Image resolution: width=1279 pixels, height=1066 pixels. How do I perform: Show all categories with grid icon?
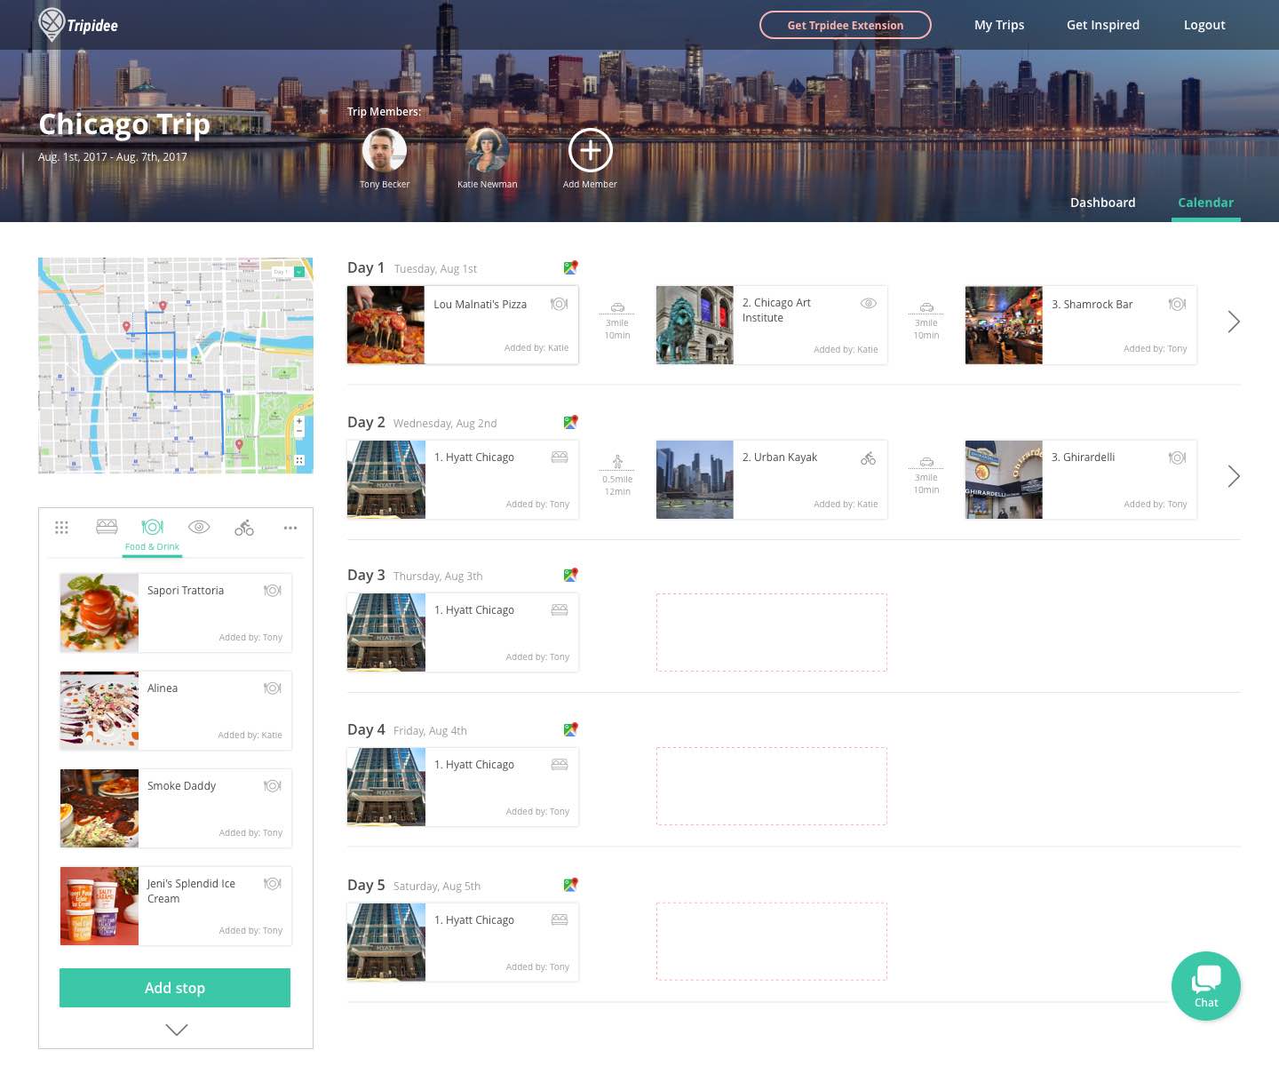click(61, 528)
